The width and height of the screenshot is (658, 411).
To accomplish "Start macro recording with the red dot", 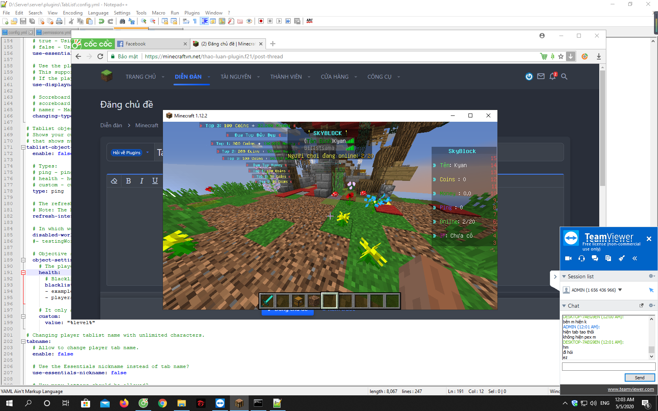I will click(x=261, y=21).
